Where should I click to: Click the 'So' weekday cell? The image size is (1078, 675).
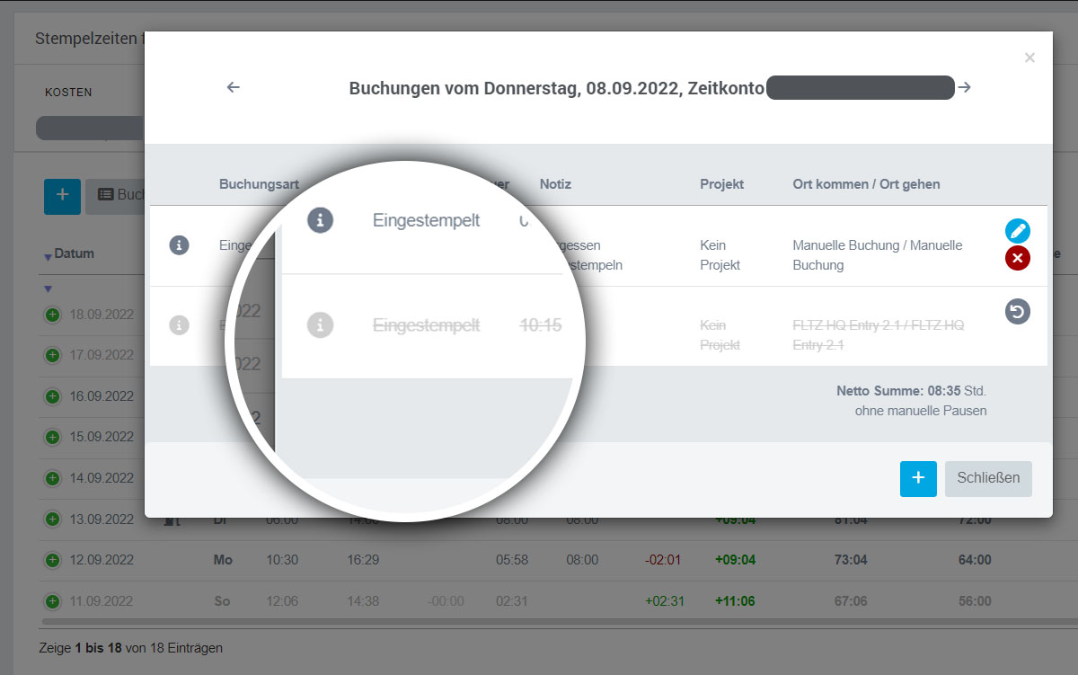[222, 601]
